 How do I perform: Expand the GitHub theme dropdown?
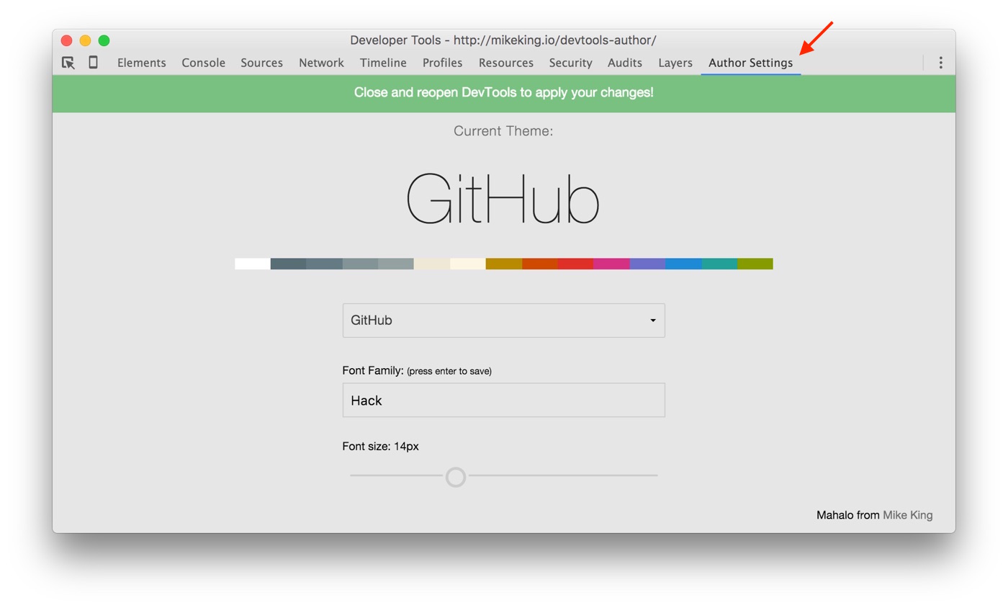(504, 321)
